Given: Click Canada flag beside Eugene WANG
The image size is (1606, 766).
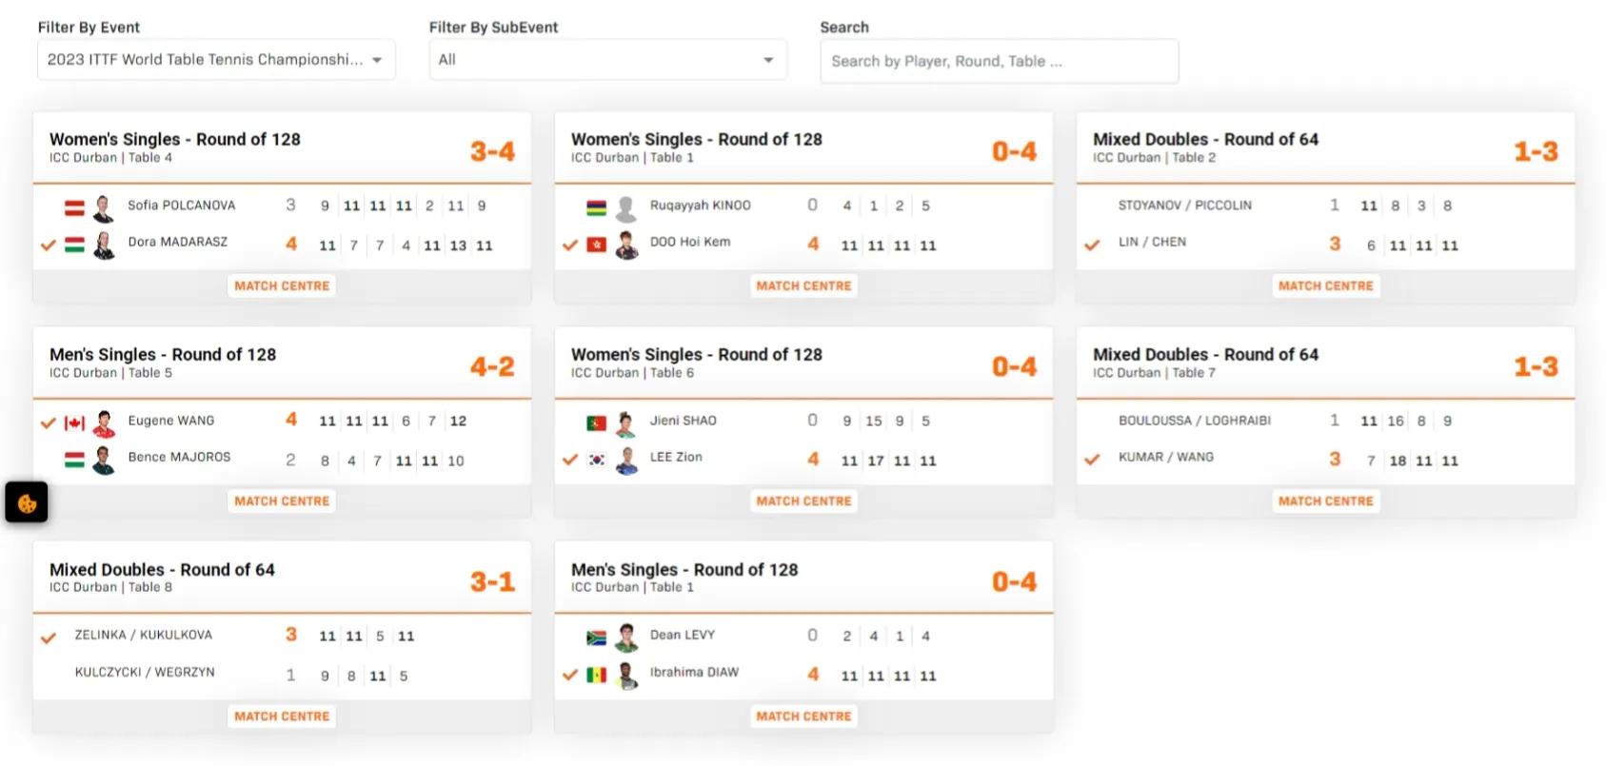Looking at the screenshot, I should click(x=74, y=422).
